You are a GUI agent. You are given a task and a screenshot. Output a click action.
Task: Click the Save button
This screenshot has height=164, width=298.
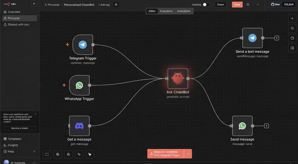coord(237,4)
